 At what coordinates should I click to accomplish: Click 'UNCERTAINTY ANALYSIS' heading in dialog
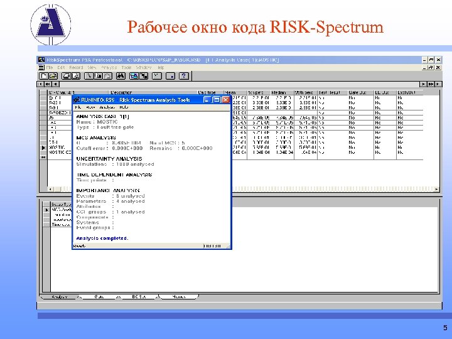tap(109, 159)
